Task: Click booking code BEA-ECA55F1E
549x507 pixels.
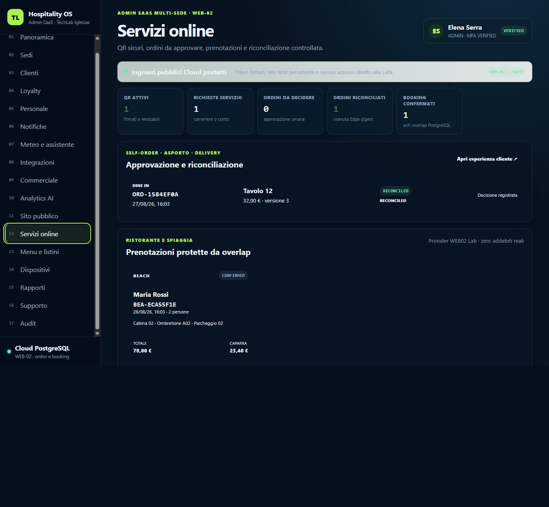Action: click(x=155, y=305)
